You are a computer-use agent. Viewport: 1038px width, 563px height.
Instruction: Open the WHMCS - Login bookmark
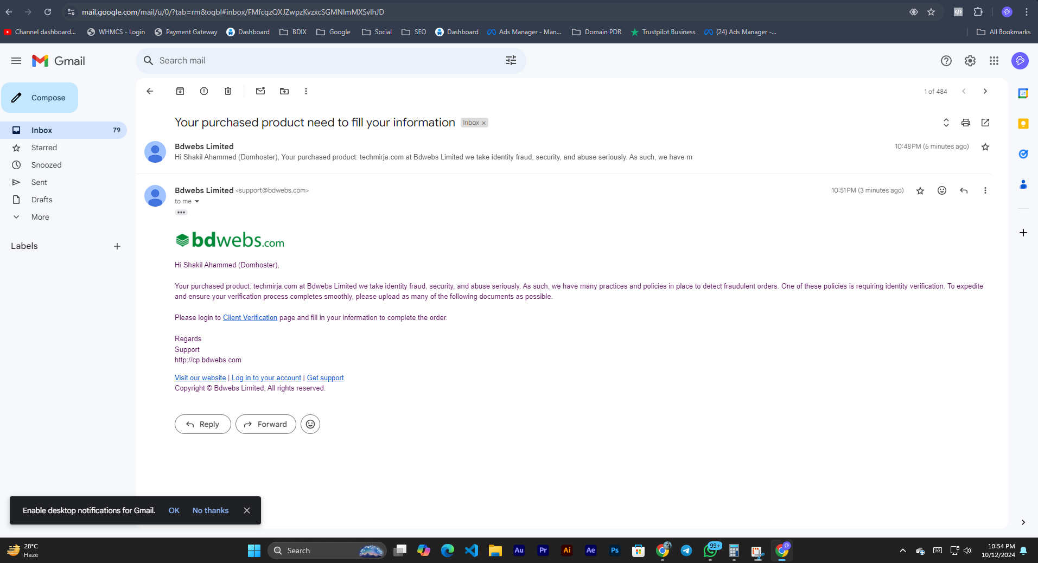[116, 32]
